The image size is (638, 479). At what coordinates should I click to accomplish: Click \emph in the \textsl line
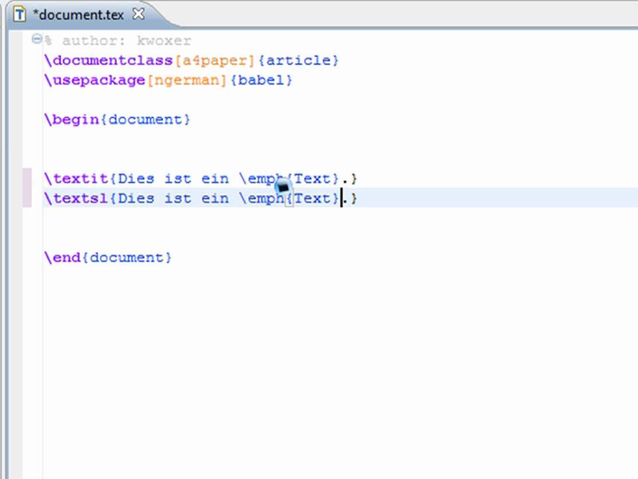pos(262,198)
